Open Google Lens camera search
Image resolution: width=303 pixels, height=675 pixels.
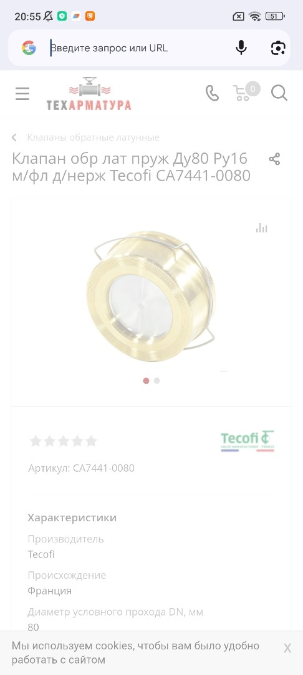pos(278,47)
